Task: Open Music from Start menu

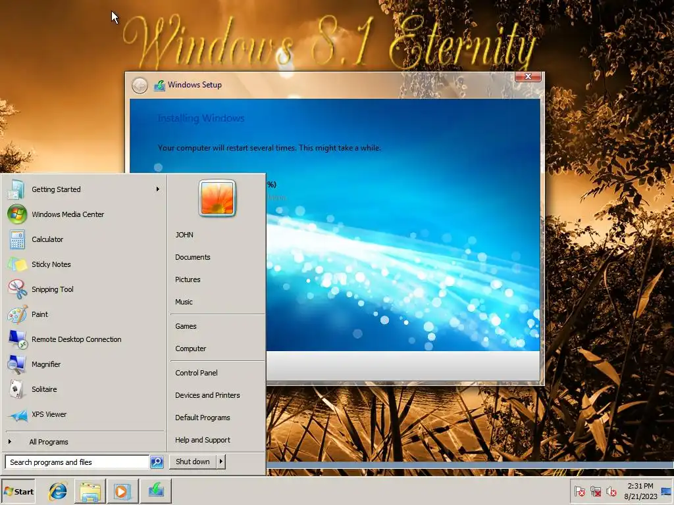Action: [184, 302]
